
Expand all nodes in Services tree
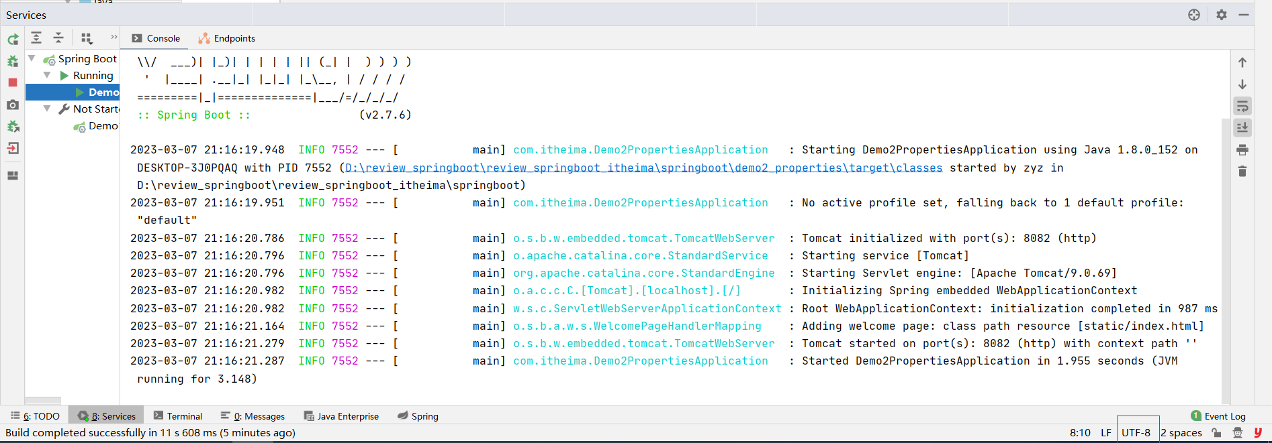point(36,38)
